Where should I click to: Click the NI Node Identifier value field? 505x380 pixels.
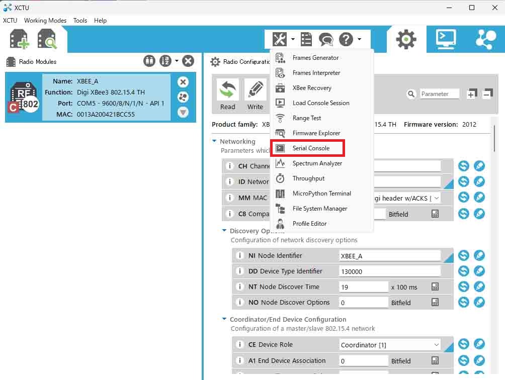coord(390,256)
